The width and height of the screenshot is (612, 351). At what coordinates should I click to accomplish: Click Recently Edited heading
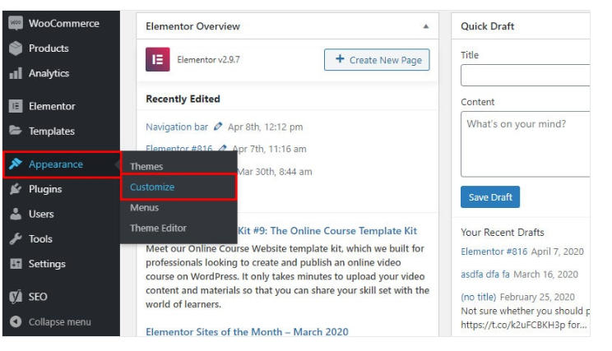pyautogui.click(x=183, y=99)
